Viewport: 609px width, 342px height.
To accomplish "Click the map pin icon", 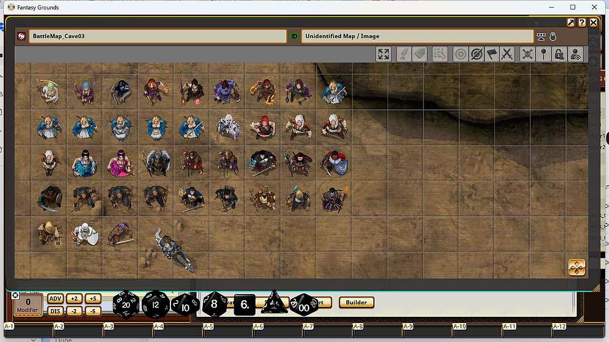I will pyautogui.click(x=543, y=54).
